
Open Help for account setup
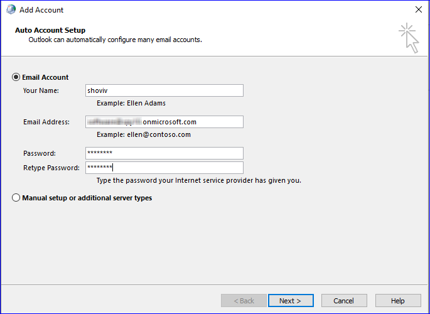(398, 301)
